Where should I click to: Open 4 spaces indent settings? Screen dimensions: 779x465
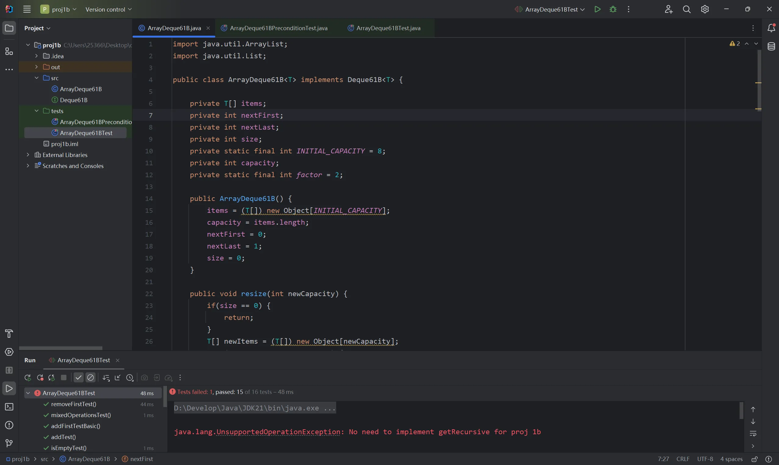pyautogui.click(x=731, y=459)
